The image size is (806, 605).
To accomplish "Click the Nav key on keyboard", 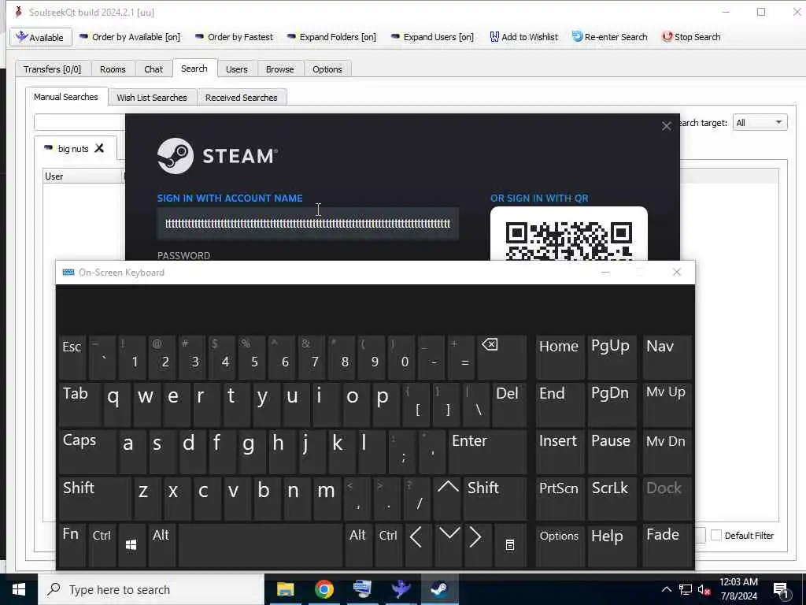I will point(667,357).
